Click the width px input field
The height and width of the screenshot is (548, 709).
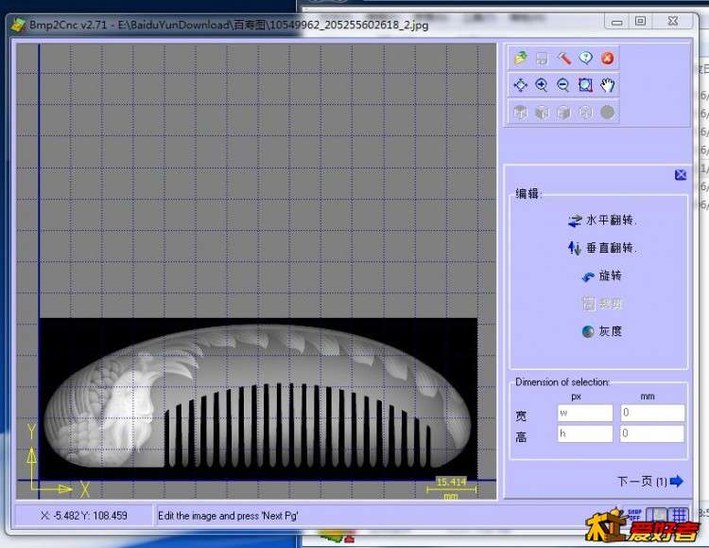tap(585, 414)
